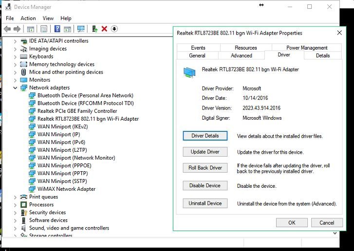Screen dimensions: 354x251
Task: Expand the Keyboards node
Action: coord(15,56)
